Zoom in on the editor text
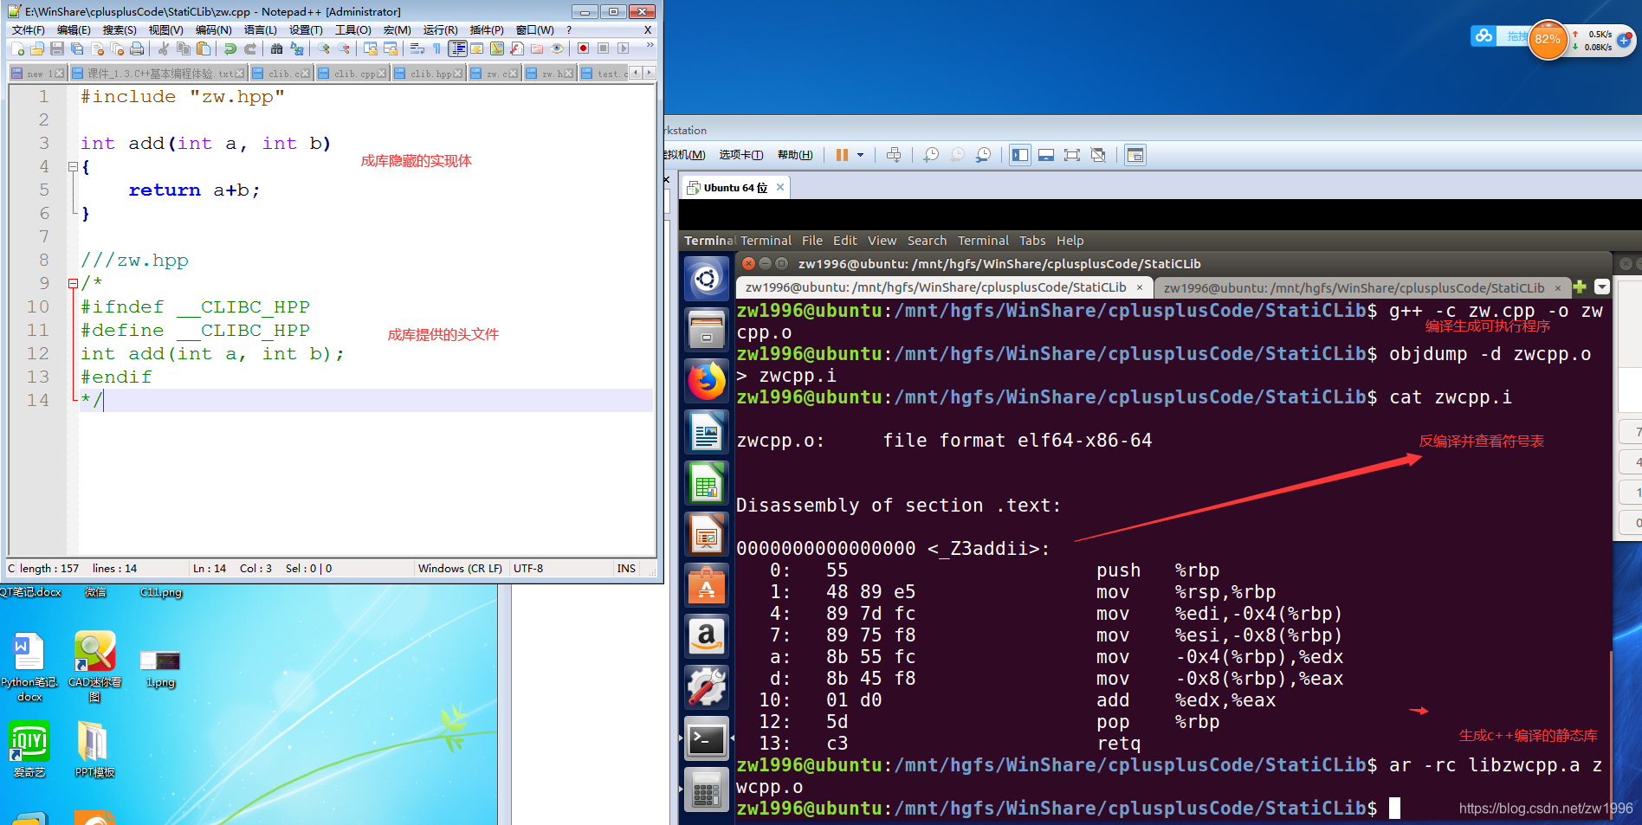1642x825 pixels. pyautogui.click(x=323, y=48)
